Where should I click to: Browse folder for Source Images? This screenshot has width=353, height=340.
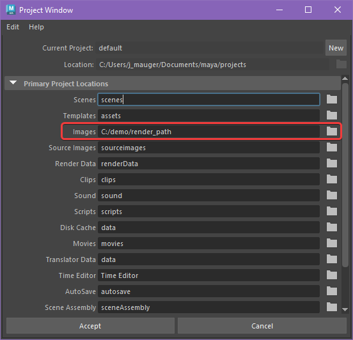tap(332, 147)
